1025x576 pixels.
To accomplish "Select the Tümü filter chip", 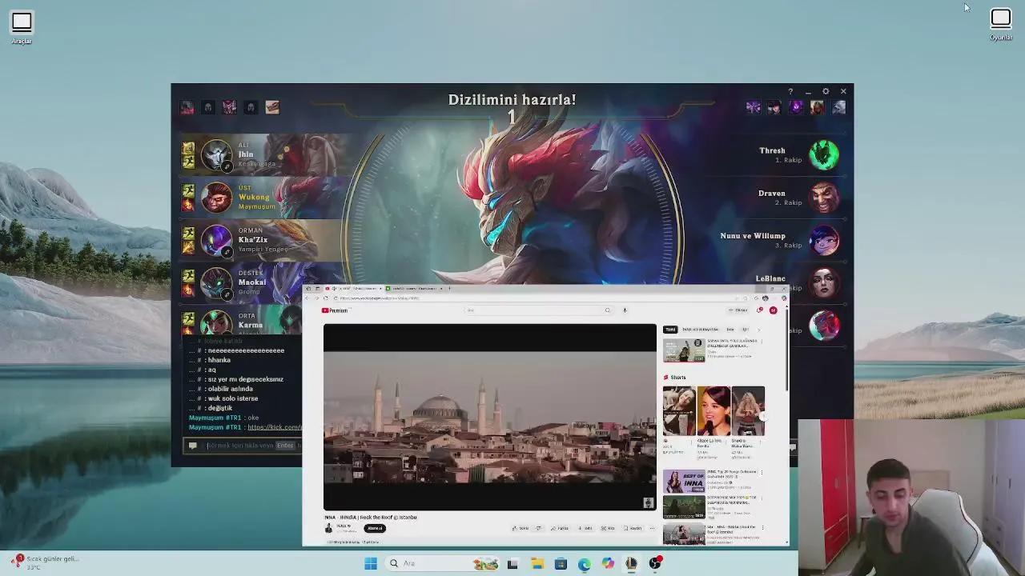I will (x=670, y=330).
